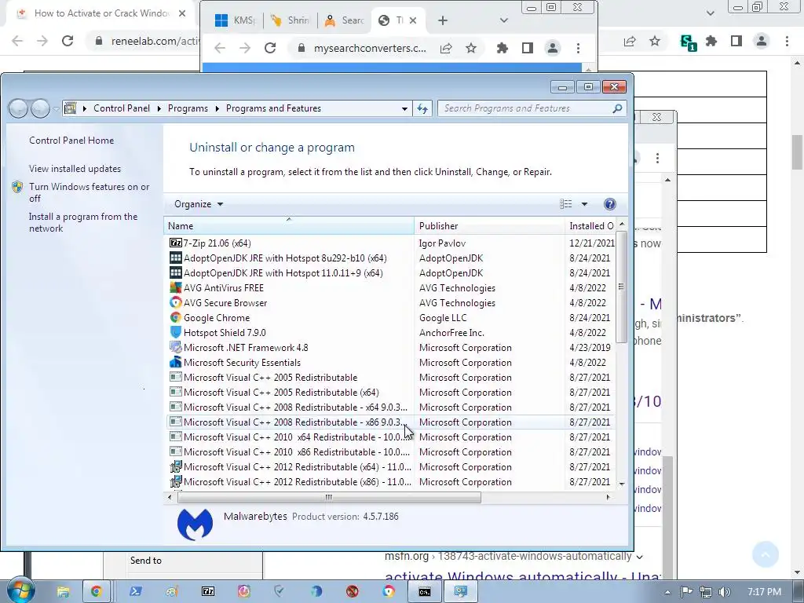Bookmark the mysearchconverters page with star icon
Viewport: 804px width, 603px height.
click(471, 48)
